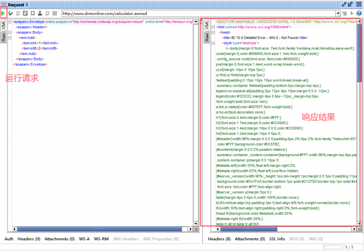
Task: Open the endpoint URL dropdown arrow
Action: point(338,13)
